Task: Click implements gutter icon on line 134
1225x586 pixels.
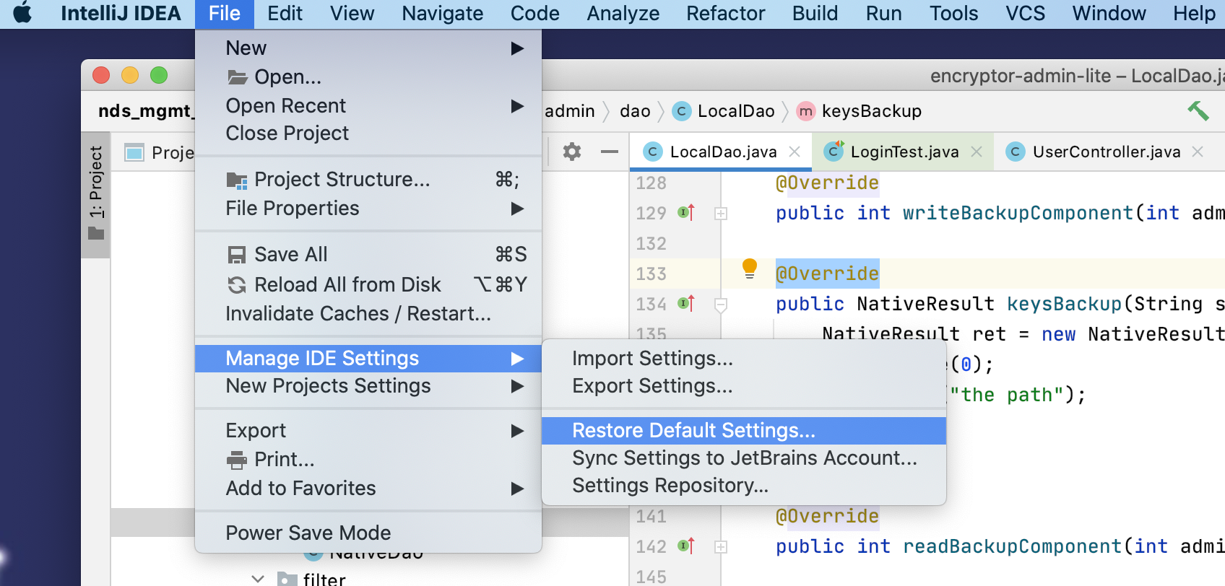Action: 686,304
